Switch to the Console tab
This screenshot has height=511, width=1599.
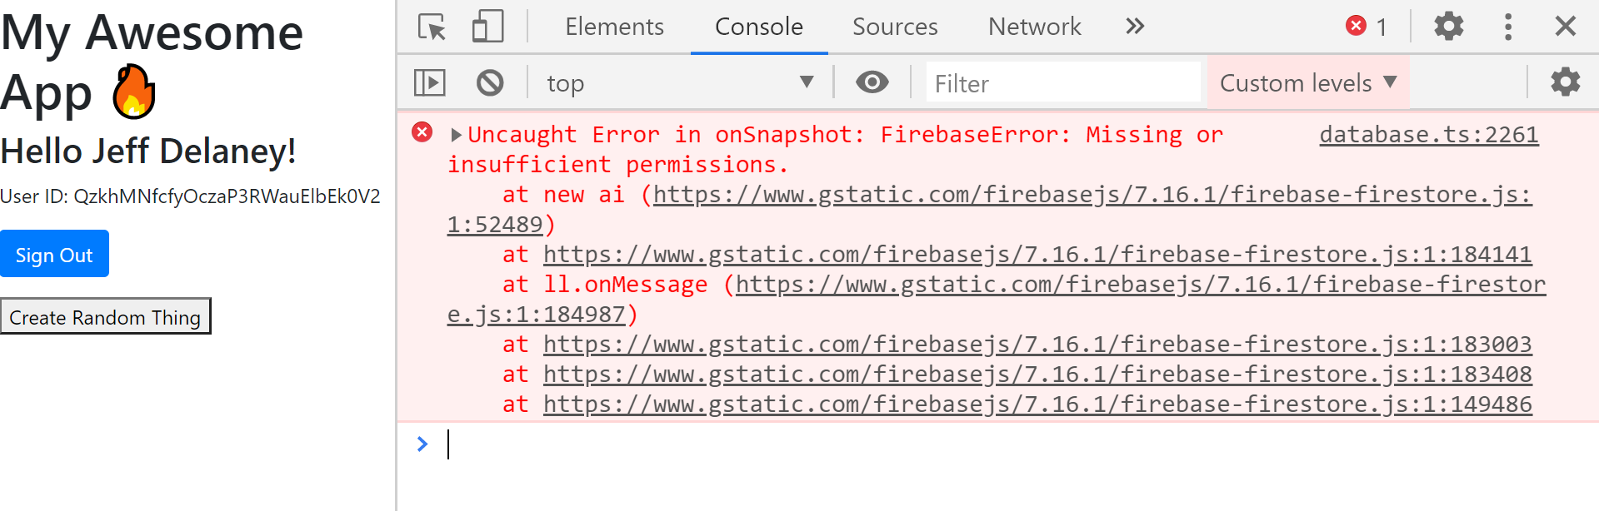point(757,26)
